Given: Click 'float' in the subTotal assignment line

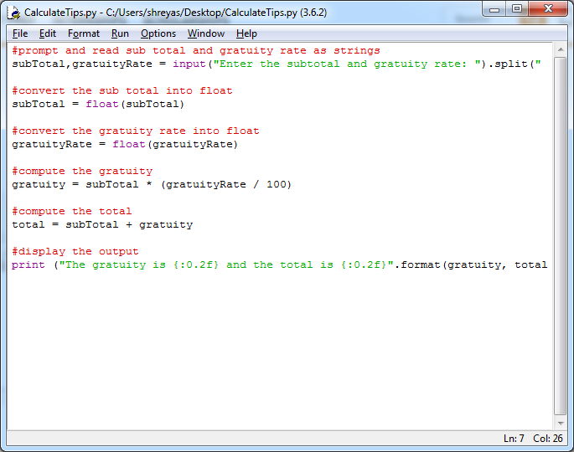Looking at the screenshot, I should click(x=102, y=105).
